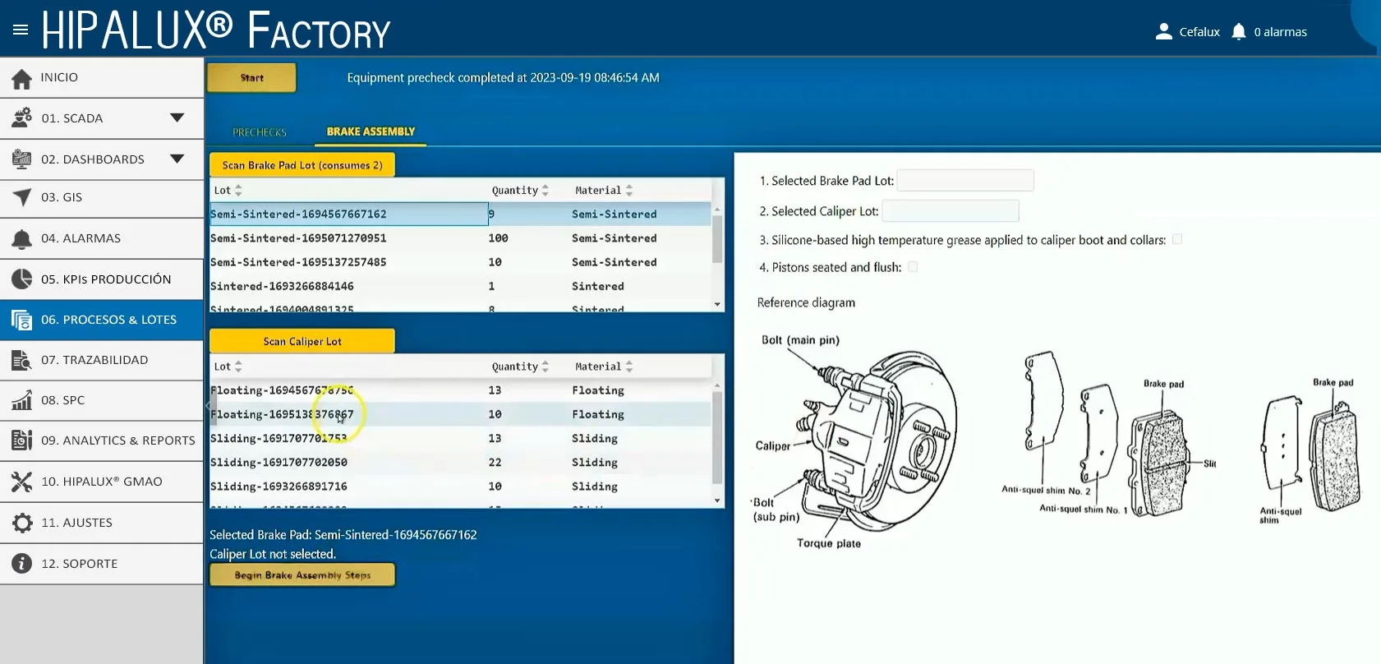This screenshot has width=1381, height=664.
Task: Click brake pad table scrollbar thumb
Action: (x=717, y=238)
